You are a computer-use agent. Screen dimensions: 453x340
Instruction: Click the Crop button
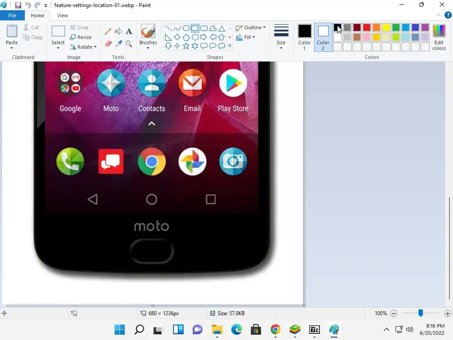79,27
